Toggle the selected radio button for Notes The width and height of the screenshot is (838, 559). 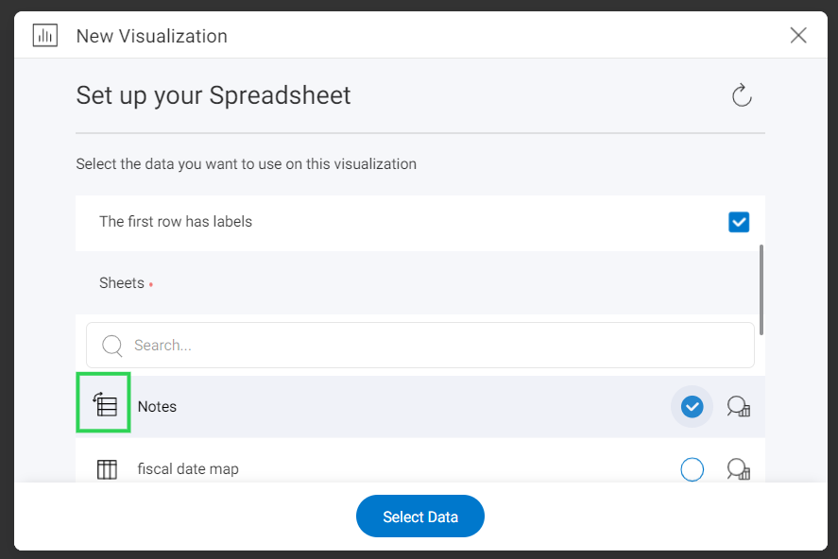click(693, 407)
